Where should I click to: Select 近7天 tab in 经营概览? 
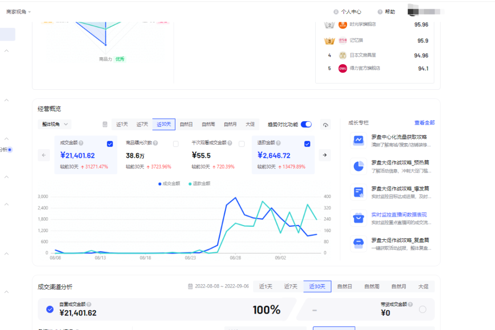(142, 124)
